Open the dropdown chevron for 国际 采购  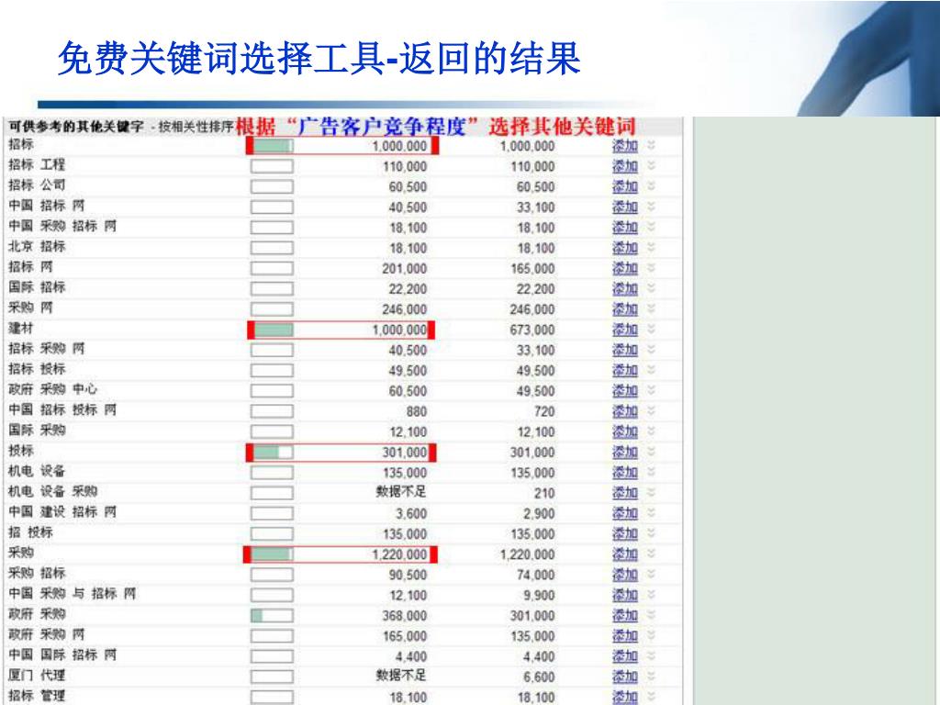tap(651, 431)
